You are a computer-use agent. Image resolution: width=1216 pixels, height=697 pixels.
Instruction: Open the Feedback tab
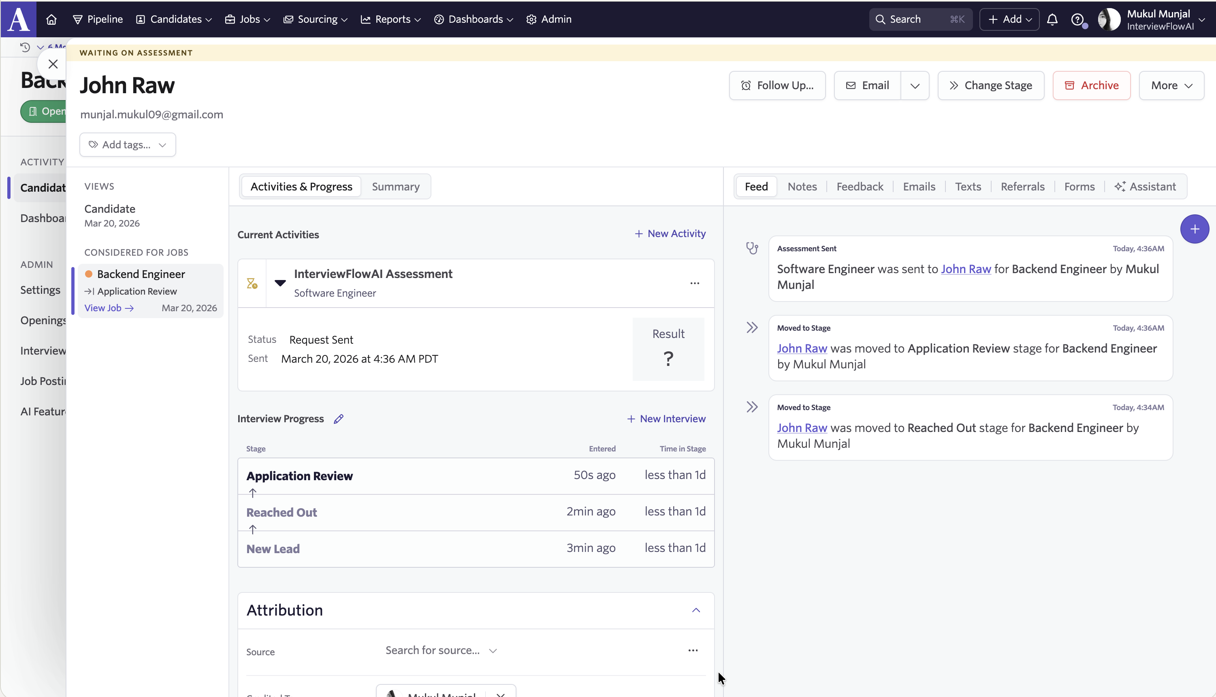pos(860,187)
